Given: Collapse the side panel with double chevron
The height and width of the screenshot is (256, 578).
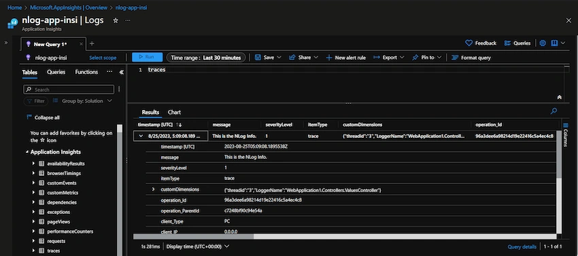Looking at the screenshot, I should pos(121,72).
